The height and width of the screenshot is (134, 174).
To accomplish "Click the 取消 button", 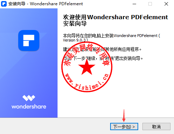I will [156, 127].
